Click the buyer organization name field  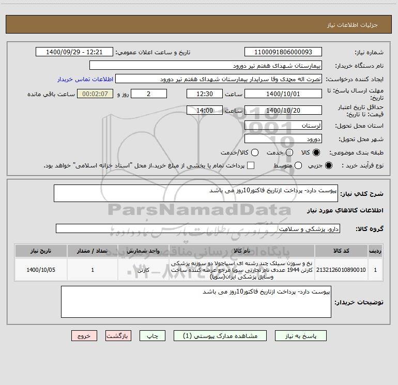206,66
